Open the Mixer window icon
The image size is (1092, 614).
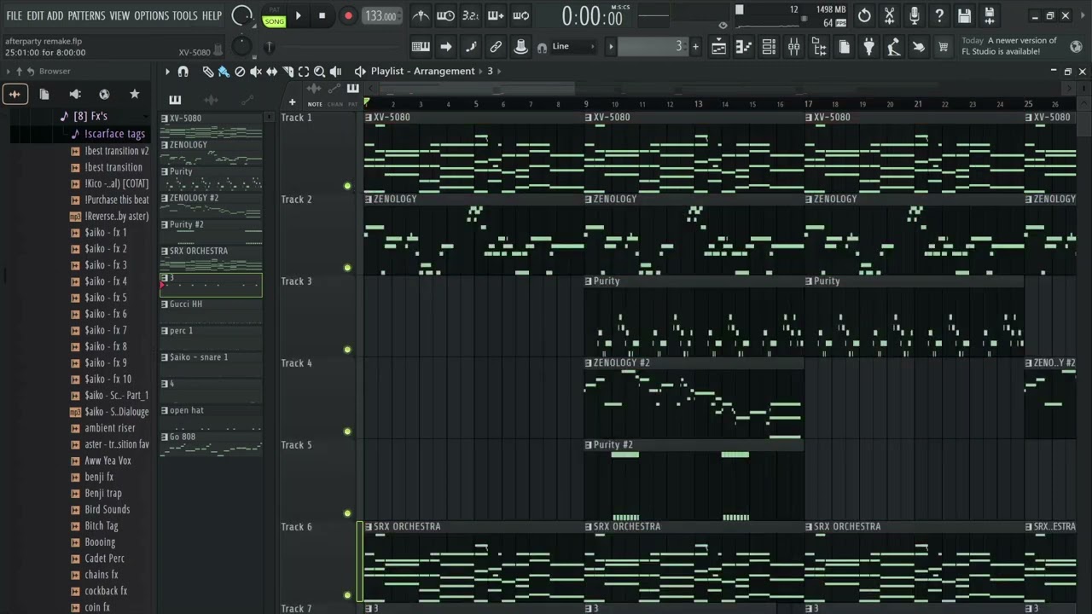pyautogui.click(x=794, y=48)
